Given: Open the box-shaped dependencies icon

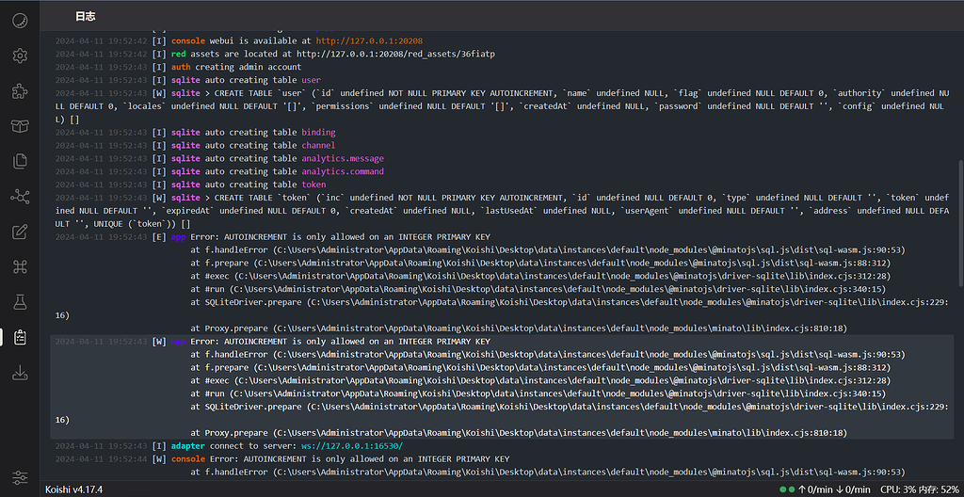Looking at the screenshot, I should [21, 126].
